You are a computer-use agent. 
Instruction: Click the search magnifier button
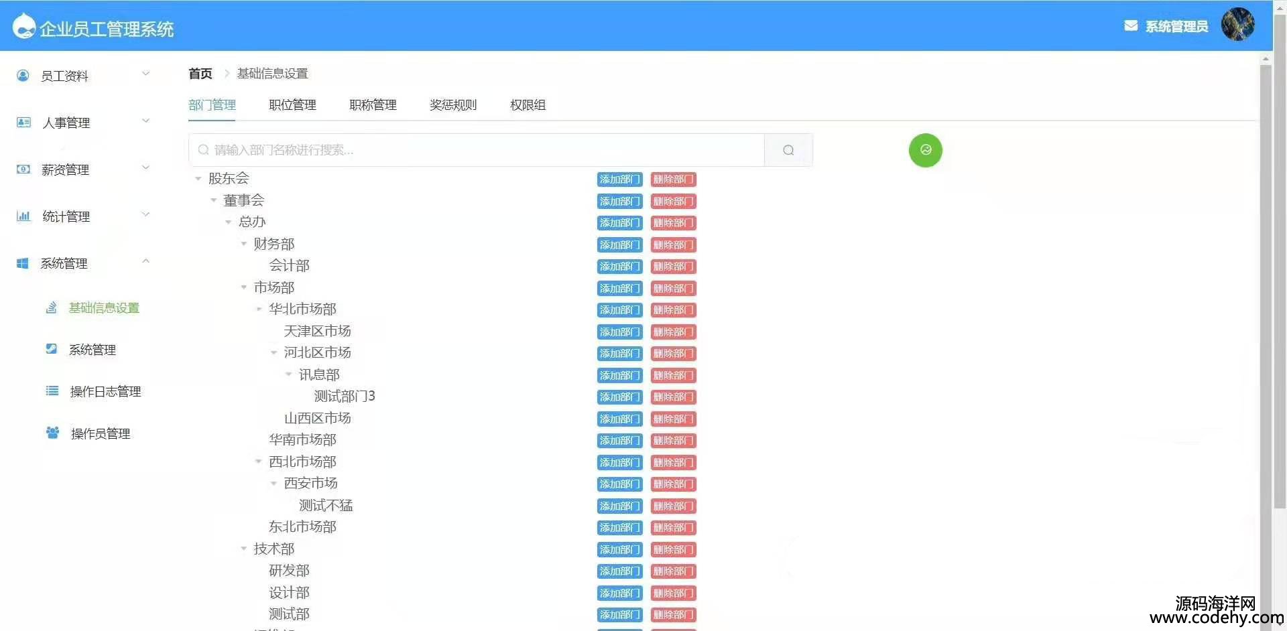788,150
